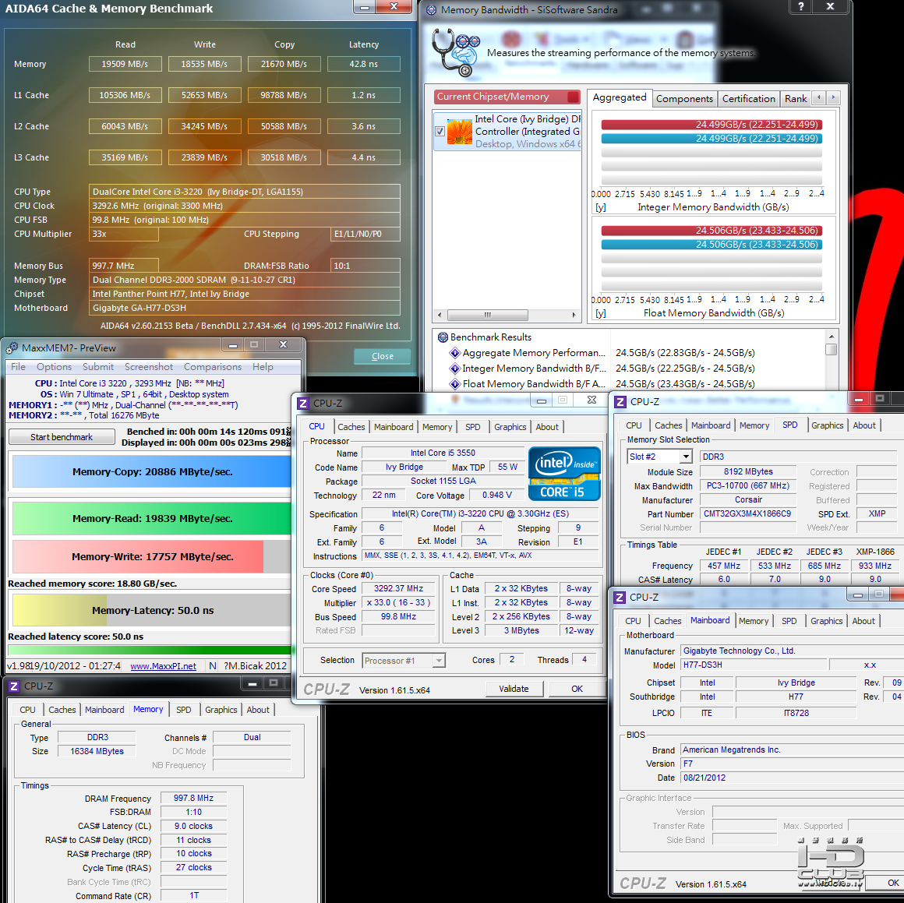Click the CPU-Z Z logo in the SPD window title

pyautogui.click(x=620, y=402)
